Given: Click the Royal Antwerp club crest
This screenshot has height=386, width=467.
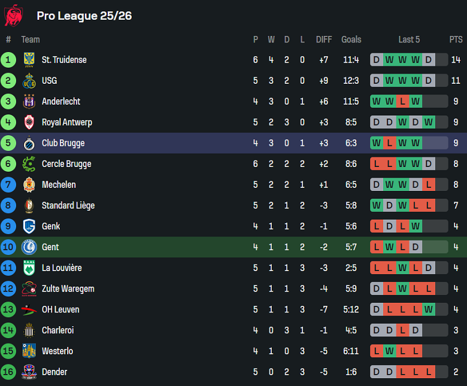Looking at the screenshot, I should [29, 123].
